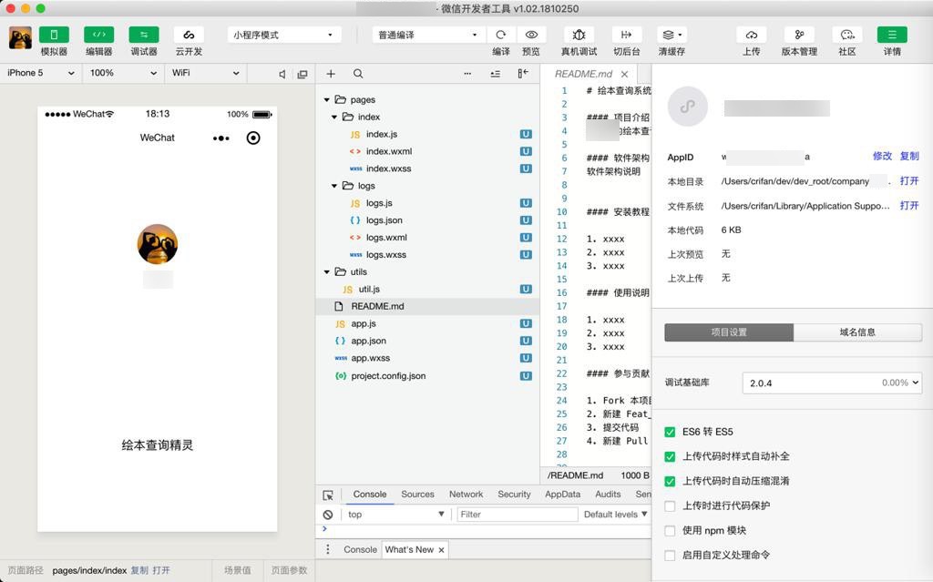Toggle the 模拟器 simulator panel button
Viewport: 933px width, 582px height.
tap(54, 35)
